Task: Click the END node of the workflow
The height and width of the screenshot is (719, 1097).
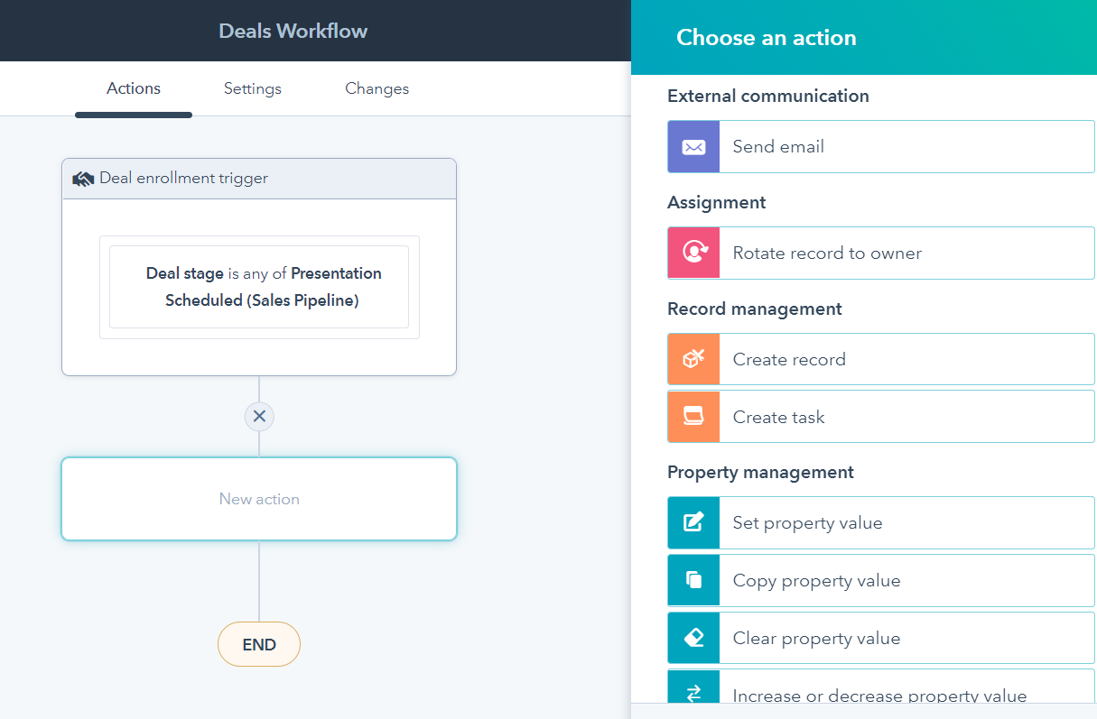Action: tap(259, 644)
